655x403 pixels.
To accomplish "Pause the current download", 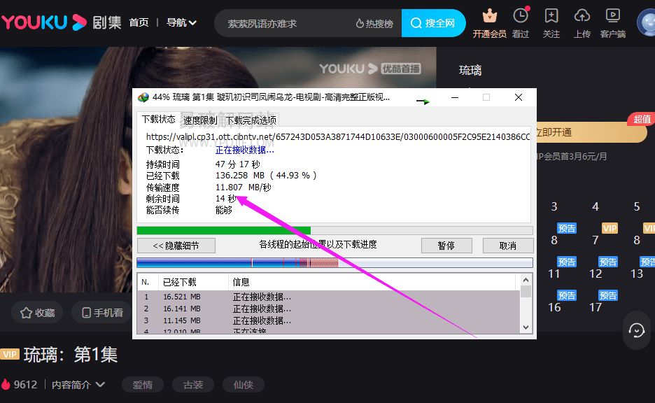I will tap(446, 246).
